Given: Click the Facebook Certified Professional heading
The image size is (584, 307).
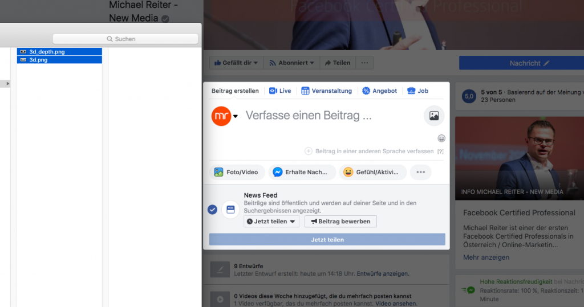Looking at the screenshot, I should [519, 213].
